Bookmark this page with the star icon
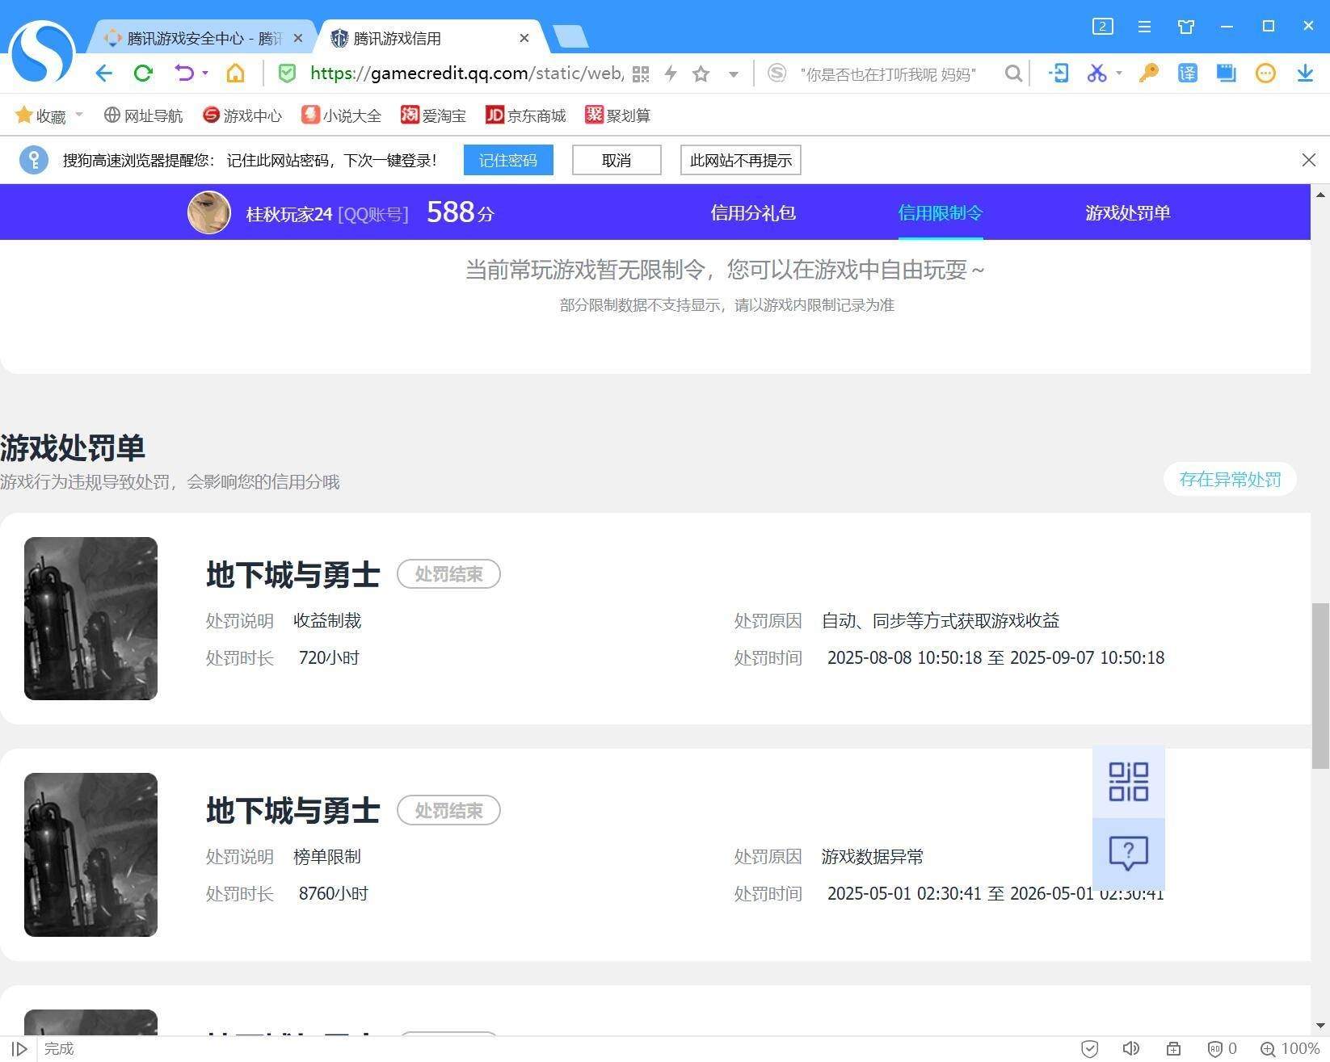 pos(701,74)
